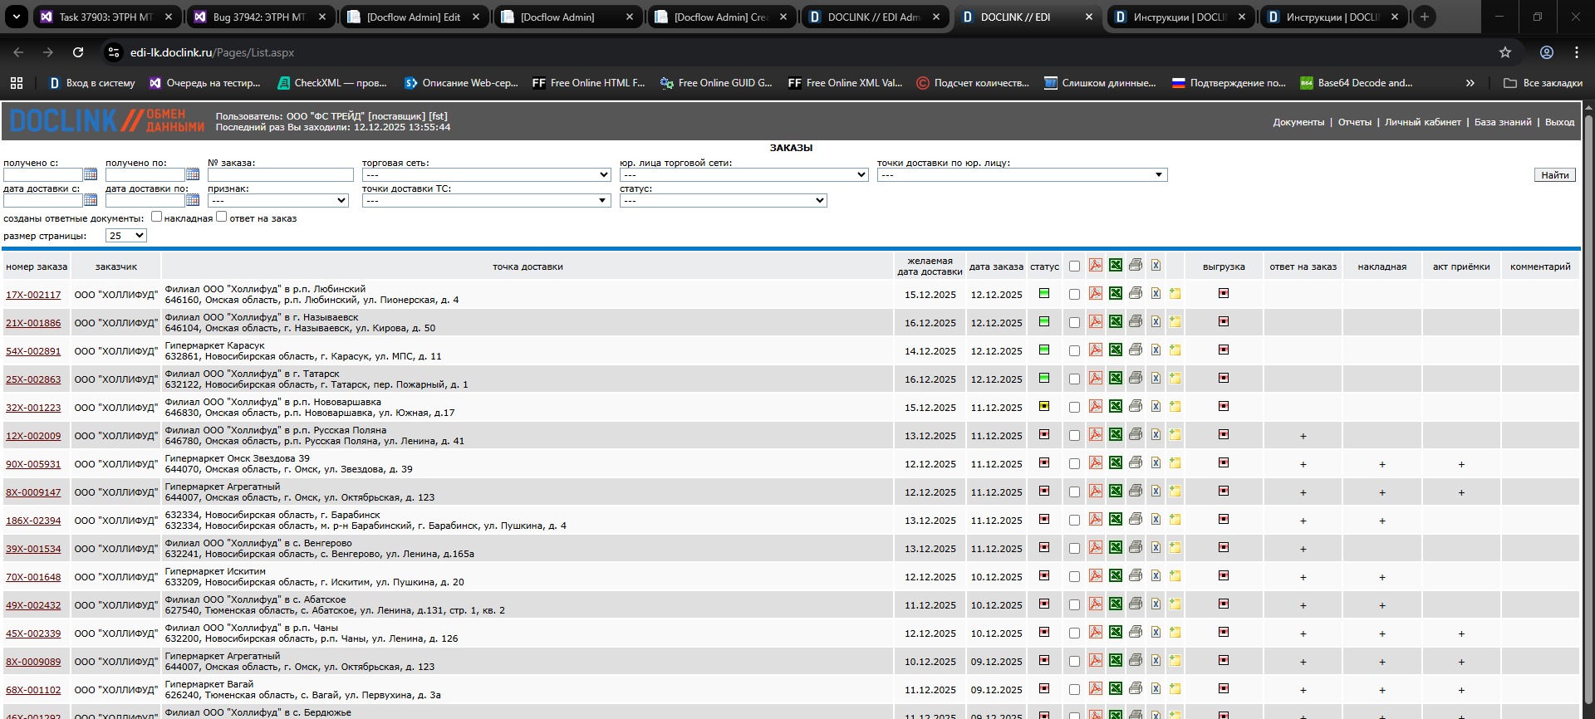
Task: Open the browser profile menu
Action: [1547, 52]
